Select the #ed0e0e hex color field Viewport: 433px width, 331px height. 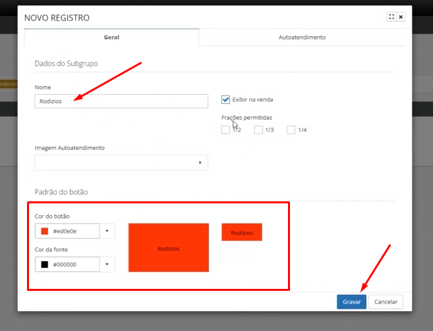[x=74, y=231]
